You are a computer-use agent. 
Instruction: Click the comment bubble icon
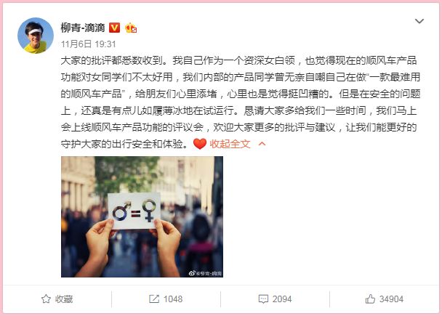[x=263, y=299]
